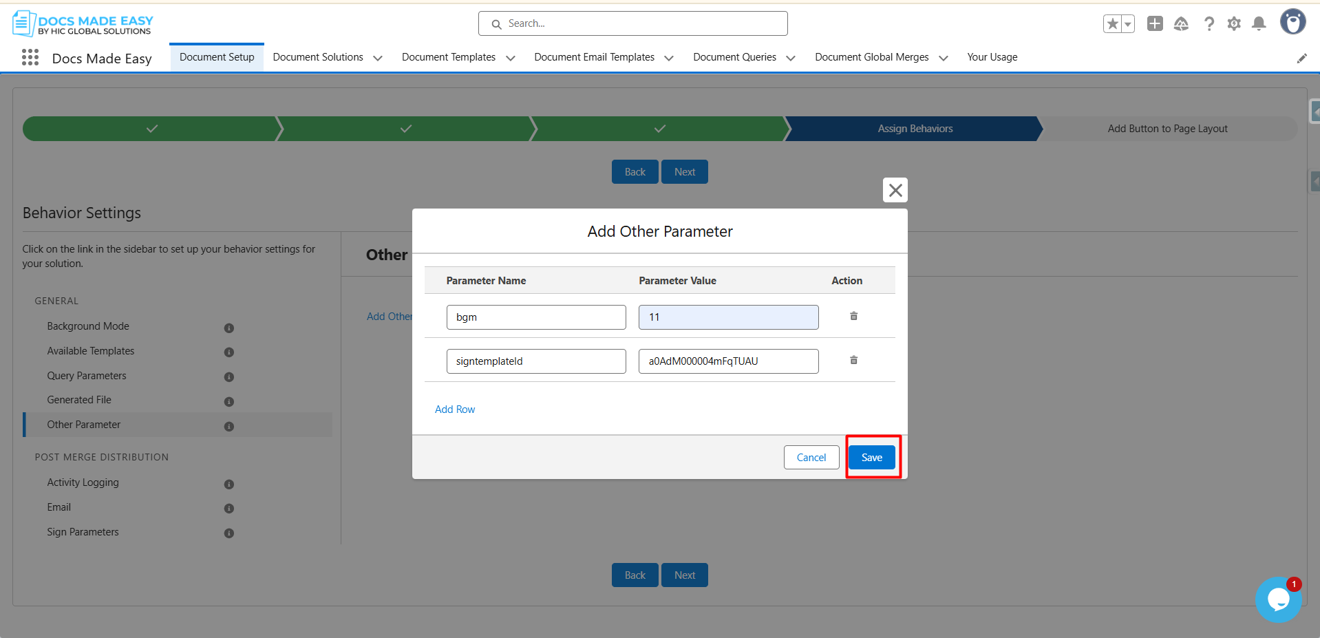The height and width of the screenshot is (638, 1320).
Task: Show info for Activity Logging
Action: (x=229, y=485)
